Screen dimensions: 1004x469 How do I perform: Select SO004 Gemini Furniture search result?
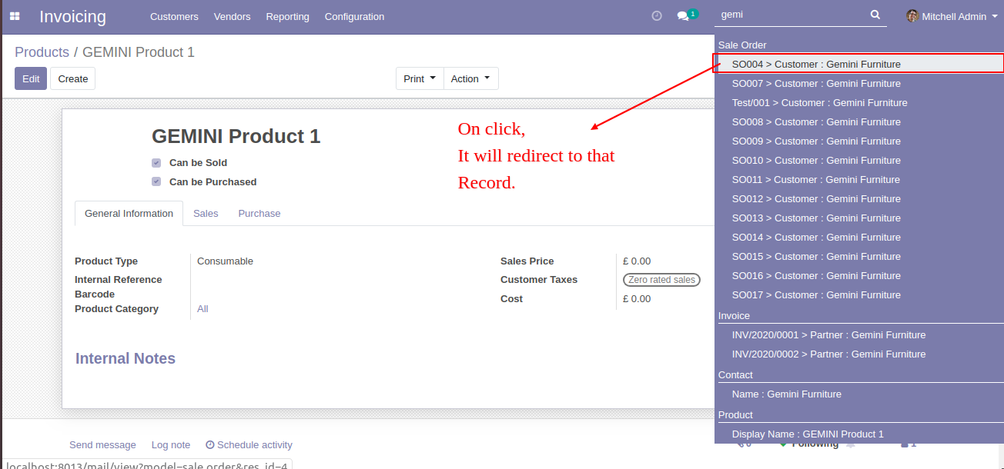pos(816,65)
